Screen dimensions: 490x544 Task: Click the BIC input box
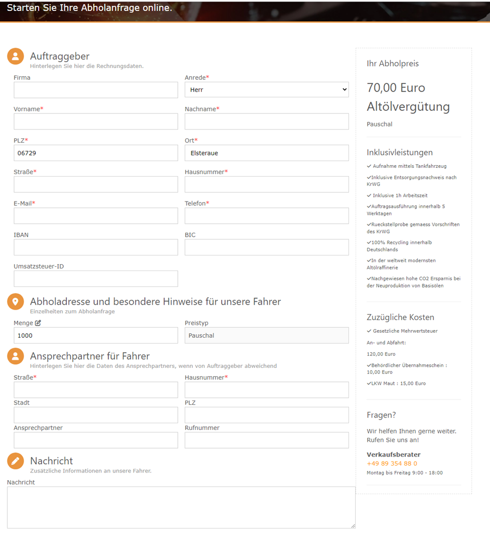(x=267, y=247)
